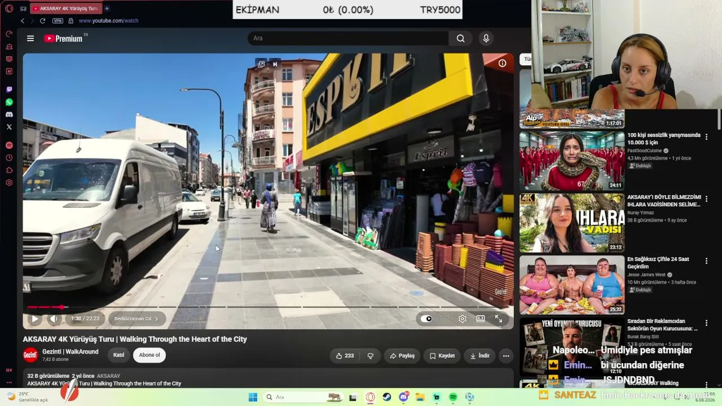Viewport: 722px width, 406px height.
Task: Open the VPN badge in address bar
Action: 58,21
